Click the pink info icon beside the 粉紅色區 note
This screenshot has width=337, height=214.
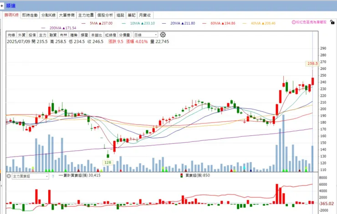tap(294, 22)
